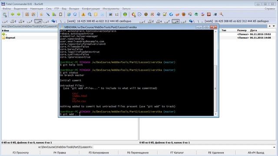This screenshot has height=156, width=278.
Task: Click terminal scrollbar up arrow
Action: click(x=215, y=32)
